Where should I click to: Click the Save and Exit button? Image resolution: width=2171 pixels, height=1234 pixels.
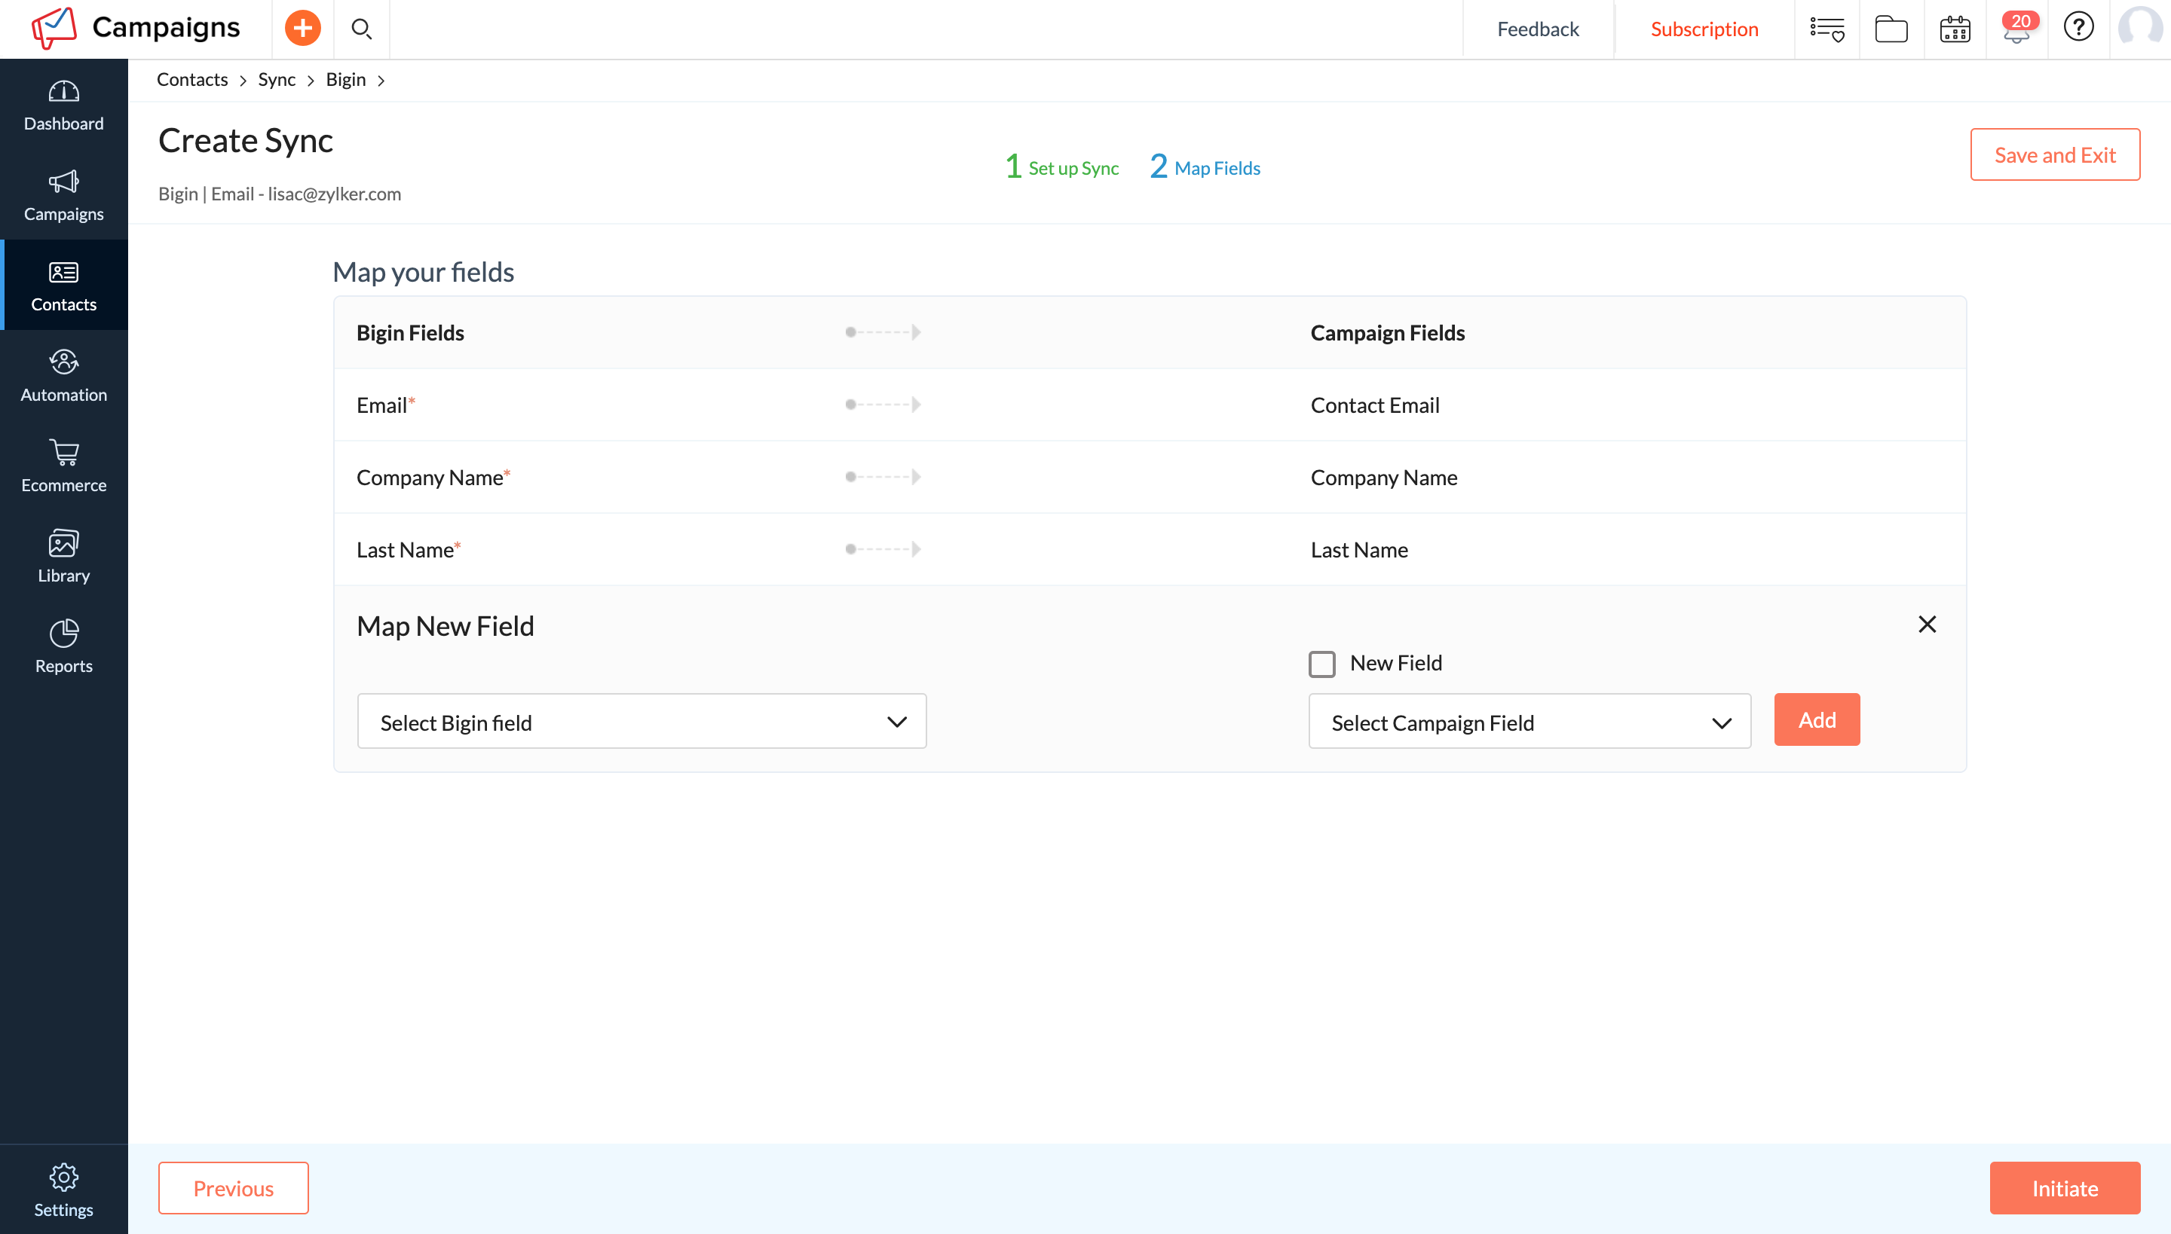coord(2055,154)
